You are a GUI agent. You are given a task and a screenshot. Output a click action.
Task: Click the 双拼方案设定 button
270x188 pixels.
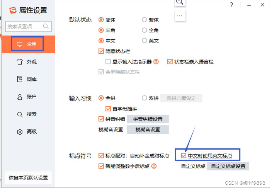(x=181, y=98)
